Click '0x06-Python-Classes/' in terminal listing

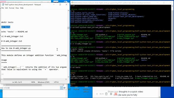118,13
